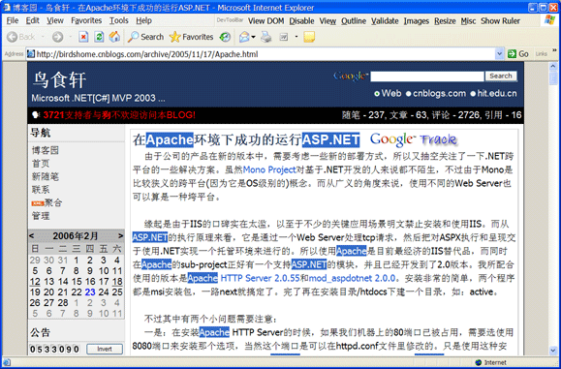Click the Google search input field

[x=427, y=77]
